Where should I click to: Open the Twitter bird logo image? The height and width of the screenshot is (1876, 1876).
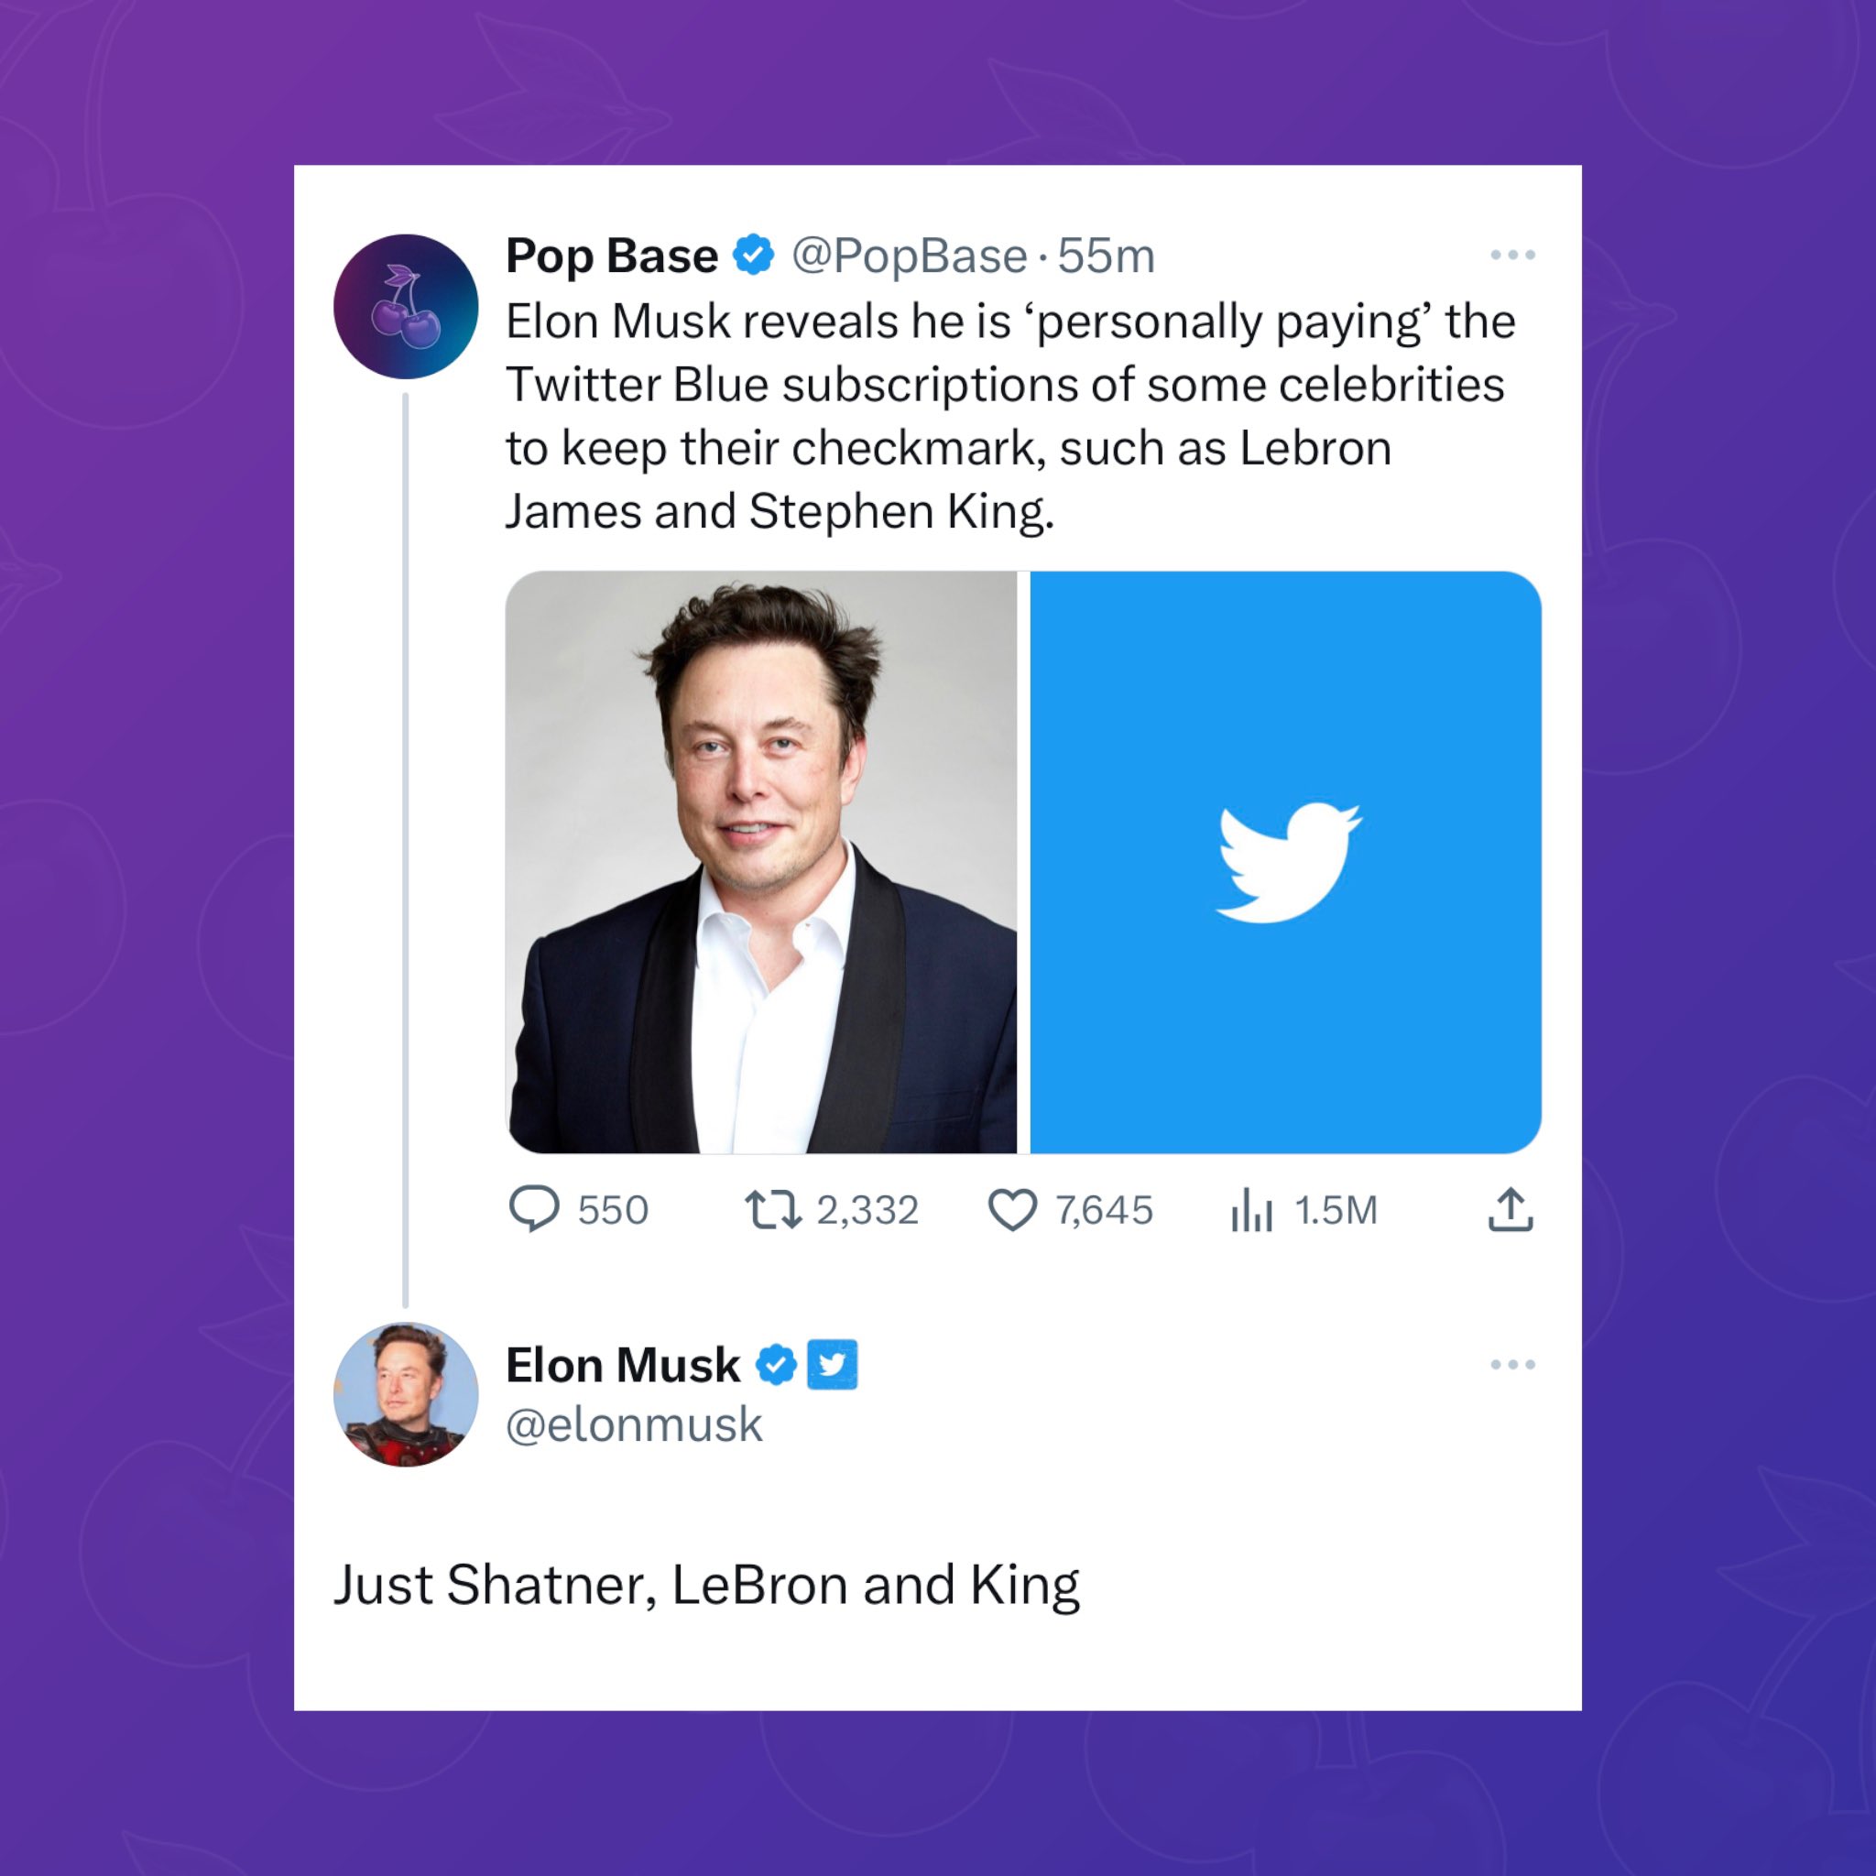[x=1284, y=862]
